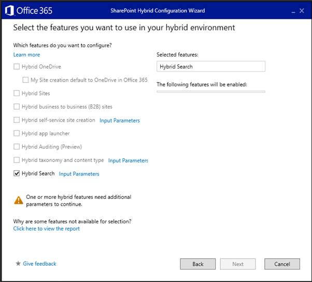Toggle Hybrid business to business (B2B) sites
Screen dimensions: 312x282
click(x=17, y=106)
